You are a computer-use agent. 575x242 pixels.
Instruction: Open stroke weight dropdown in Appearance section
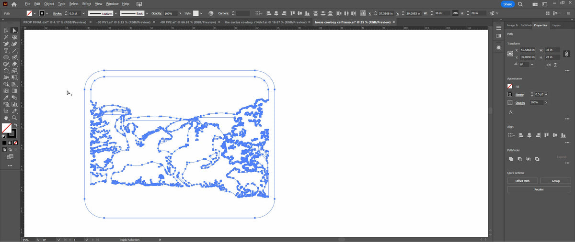(x=546, y=94)
